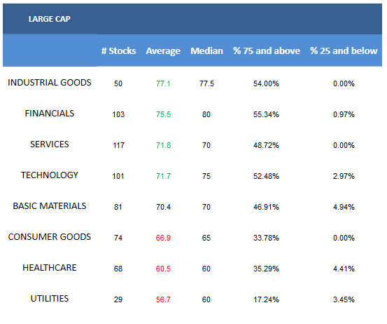
Task: Select the HEALTHCARE sector label
Action: 50,268
